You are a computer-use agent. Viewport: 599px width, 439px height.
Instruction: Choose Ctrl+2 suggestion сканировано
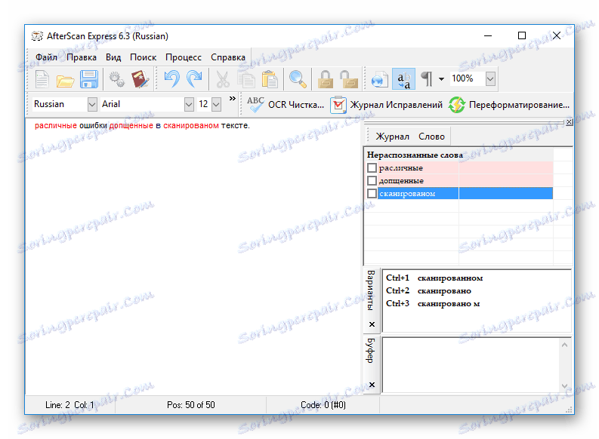(x=428, y=290)
